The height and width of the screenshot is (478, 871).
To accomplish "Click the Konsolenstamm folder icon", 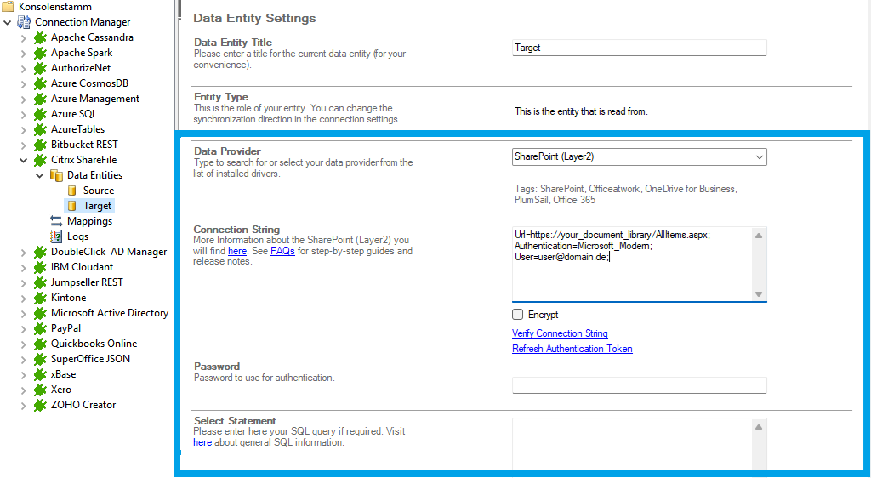I will tap(8, 7).
